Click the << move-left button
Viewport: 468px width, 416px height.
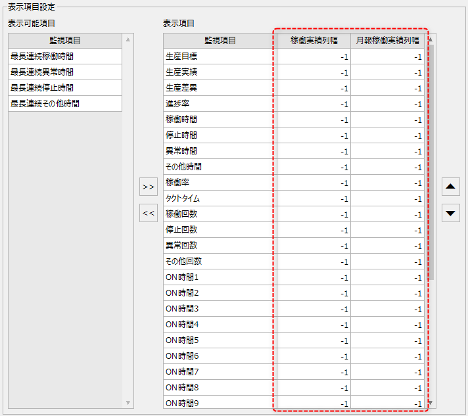(x=149, y=213)
